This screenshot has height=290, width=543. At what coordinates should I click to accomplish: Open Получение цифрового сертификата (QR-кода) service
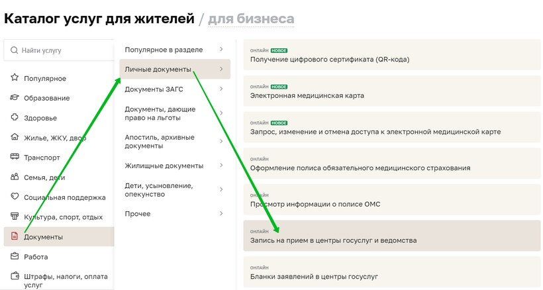(x=392, y=55)
